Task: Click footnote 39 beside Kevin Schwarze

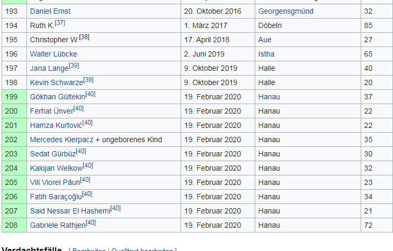Action: pyautogui.click(x=88, y=80)
